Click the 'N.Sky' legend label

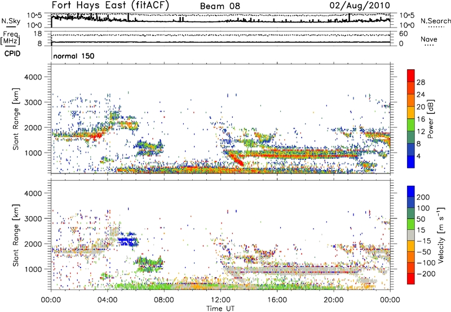pyautogui.click(x=11, y=21)
